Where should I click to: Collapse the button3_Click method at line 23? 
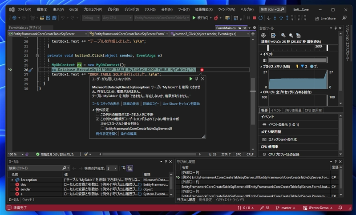pyautogui.click(x=37, y=56)
